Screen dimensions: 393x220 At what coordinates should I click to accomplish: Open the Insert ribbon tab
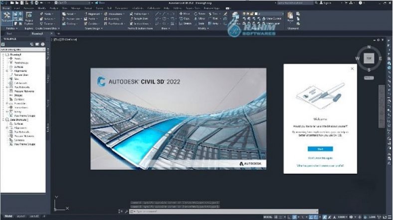pyautogui.click(x=17, y=8)
